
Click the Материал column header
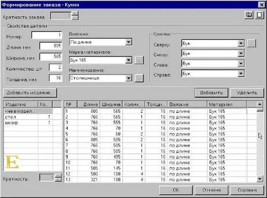[x=227, y=104]
